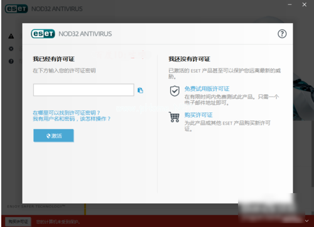Viewport: 314px width, 227px height.
Task: Paste license key with clipboard icon
Action: pyautogui.click(x=140, y=90)
